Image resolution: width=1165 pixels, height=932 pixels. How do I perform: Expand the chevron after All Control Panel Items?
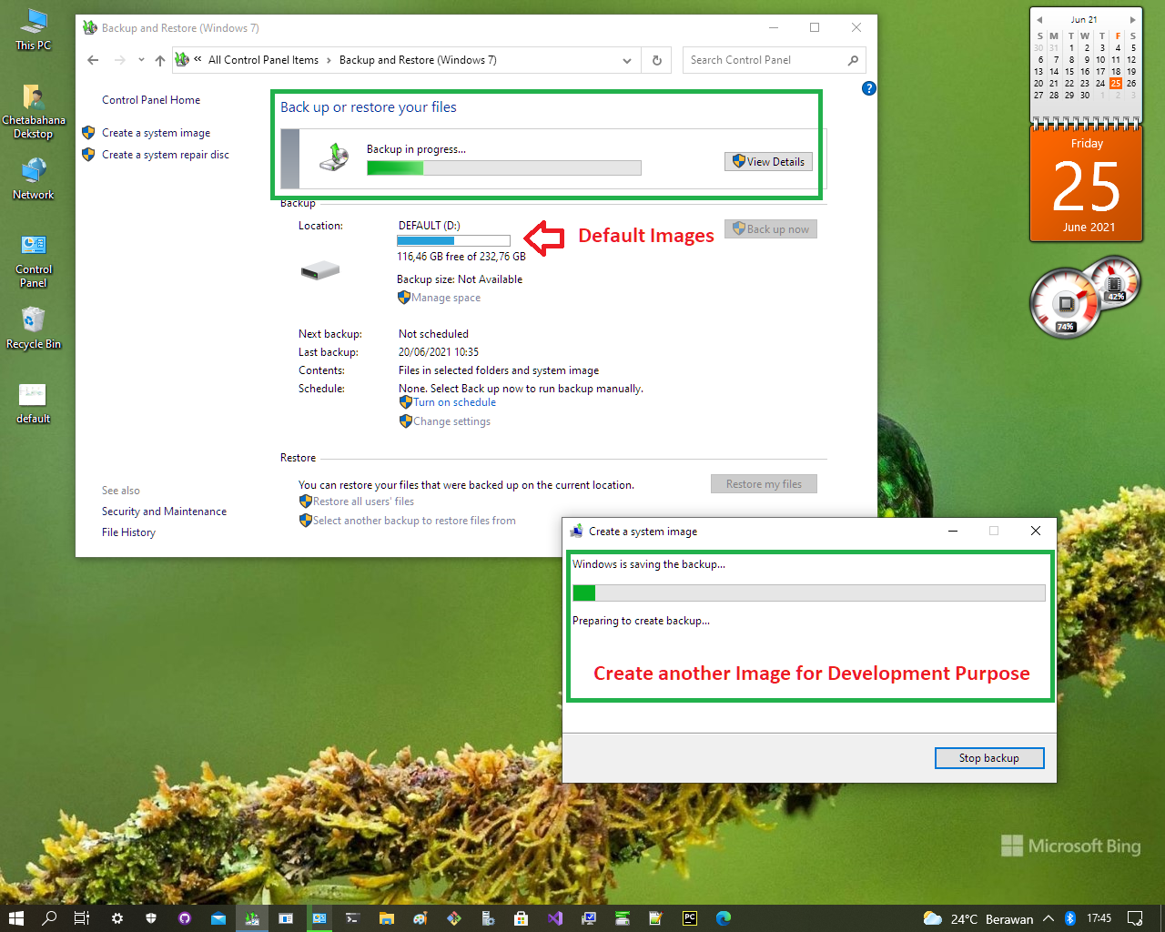[x=329, y=60]
